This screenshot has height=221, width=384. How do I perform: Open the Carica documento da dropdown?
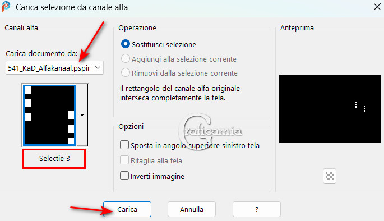[98, 68]
